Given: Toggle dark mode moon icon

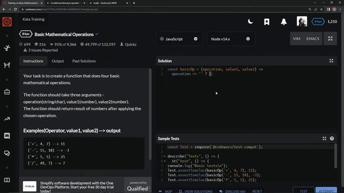Looking at the screenshot, I should pos(250,21).
